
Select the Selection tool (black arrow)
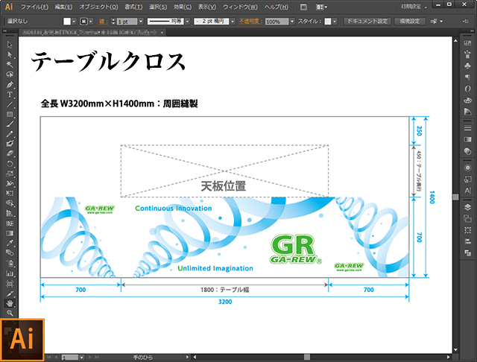(10, 45)
